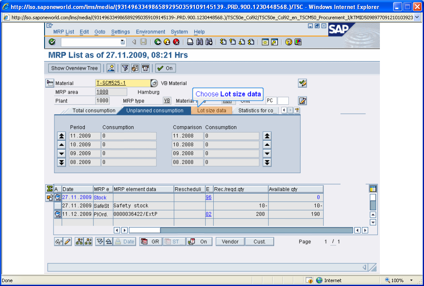Click the Create New Session icon
424x286 pixels.
(265, 42)
